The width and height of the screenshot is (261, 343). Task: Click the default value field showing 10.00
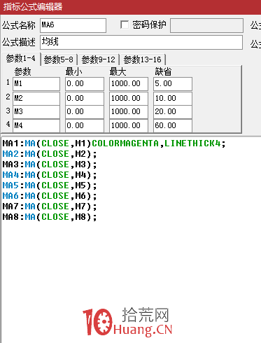pos(173,98)
